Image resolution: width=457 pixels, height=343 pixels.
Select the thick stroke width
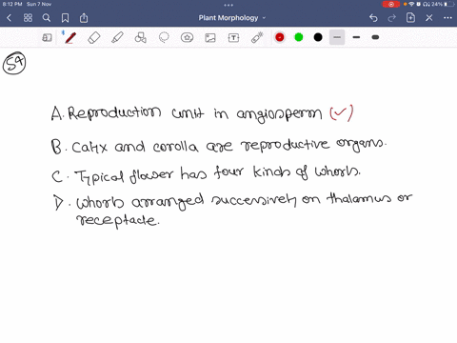coord(375,37)
